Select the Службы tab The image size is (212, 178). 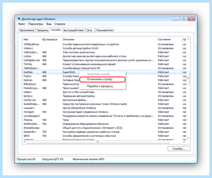56,30
